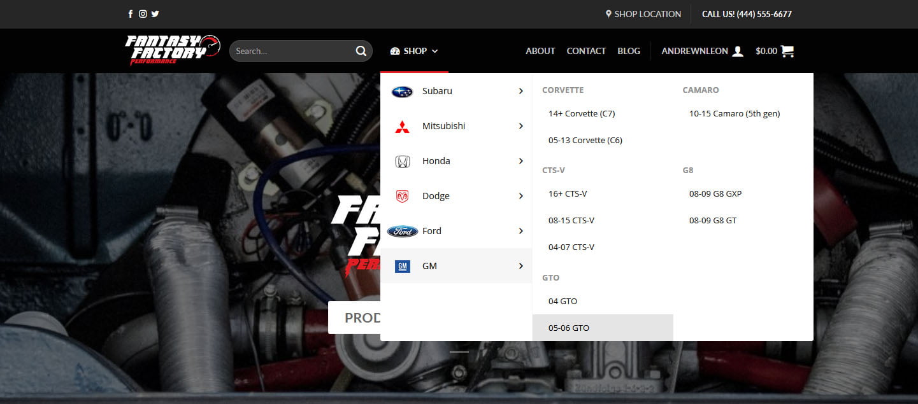Open the Twitter social icon
918x404 pixels.
[155, 14]
